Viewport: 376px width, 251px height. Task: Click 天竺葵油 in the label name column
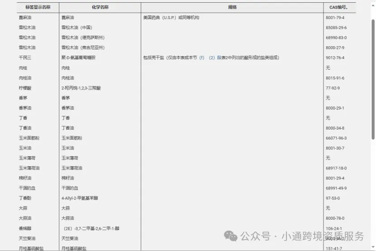pos(27,238)
